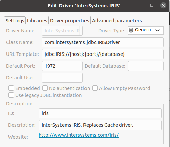
Task: Enable Use legacy JDBC instantiation
Action: coord(11,95)
